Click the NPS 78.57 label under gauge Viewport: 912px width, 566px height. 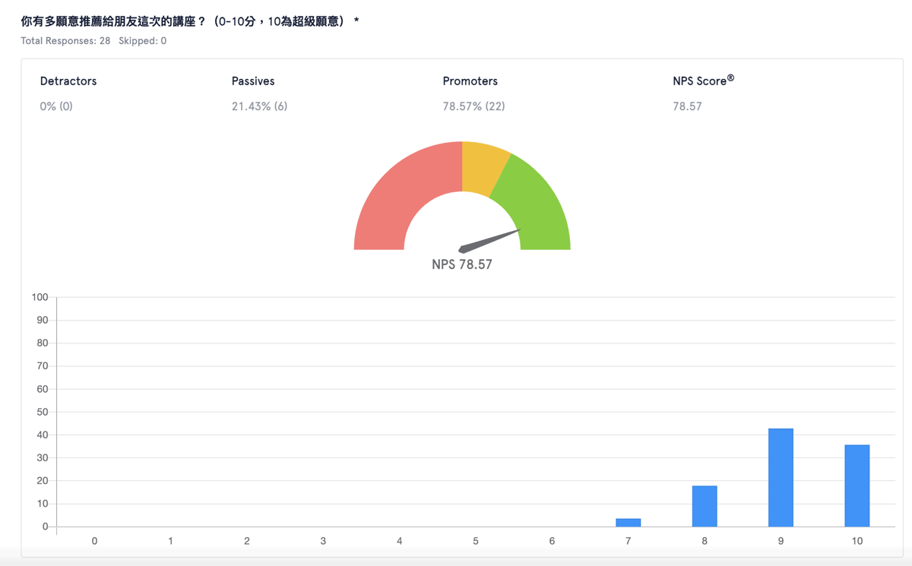point(462,264)
